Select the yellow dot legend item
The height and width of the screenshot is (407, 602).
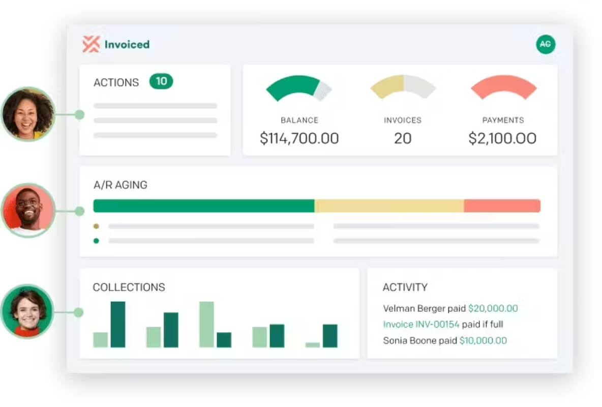[x=97, y=226]
